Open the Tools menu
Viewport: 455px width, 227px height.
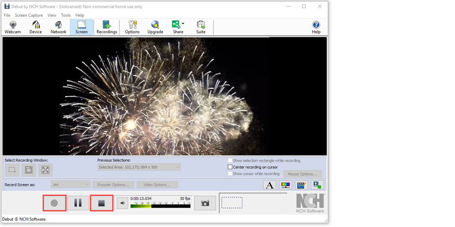(66, 15)
